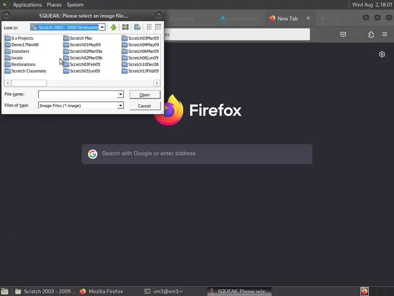Select the Scratch Mac folder
Image resolution: width=394 pixels, height=296 pixels.
point(78,38)
